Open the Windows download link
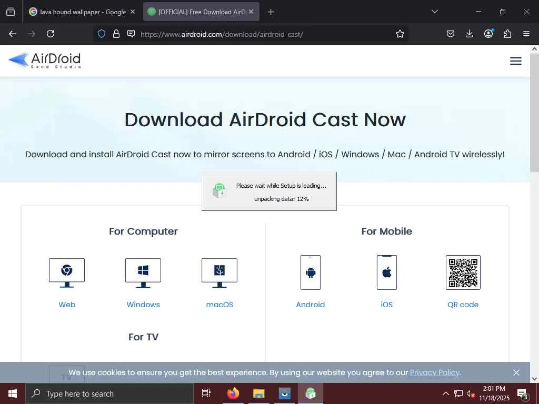The width and height of the screenshot is (539, 404). coord(143,305)
